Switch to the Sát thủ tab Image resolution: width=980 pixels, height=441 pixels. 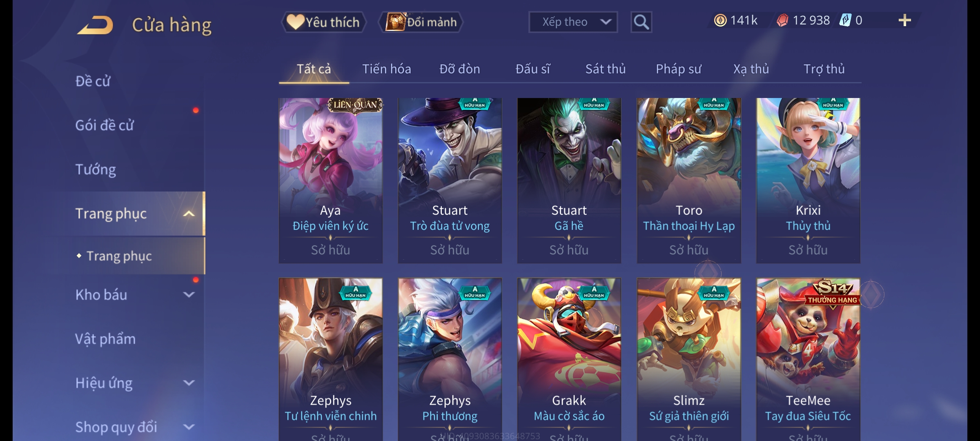tap(605, 69)
